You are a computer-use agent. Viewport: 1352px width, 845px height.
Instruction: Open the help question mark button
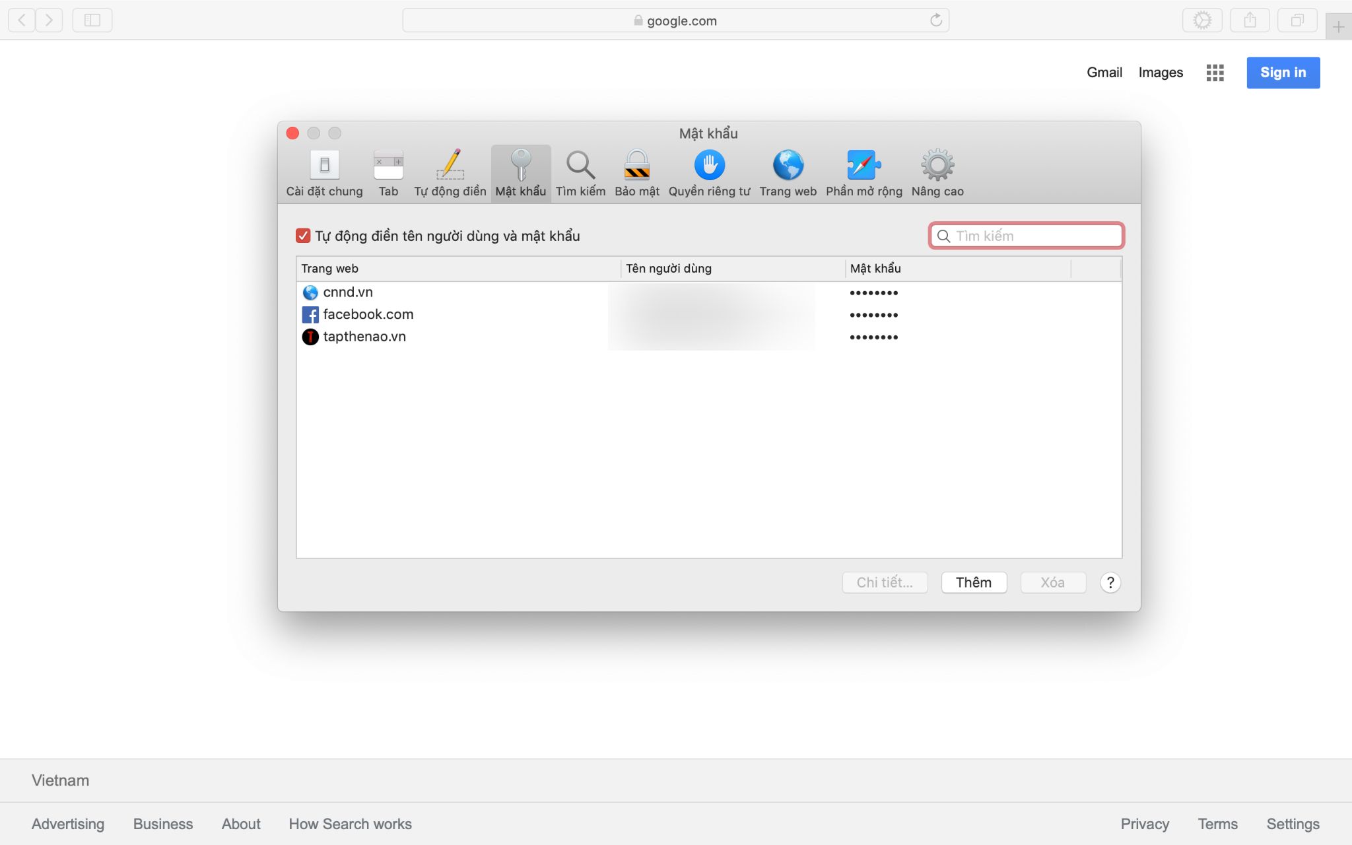tap(1110, 582)
